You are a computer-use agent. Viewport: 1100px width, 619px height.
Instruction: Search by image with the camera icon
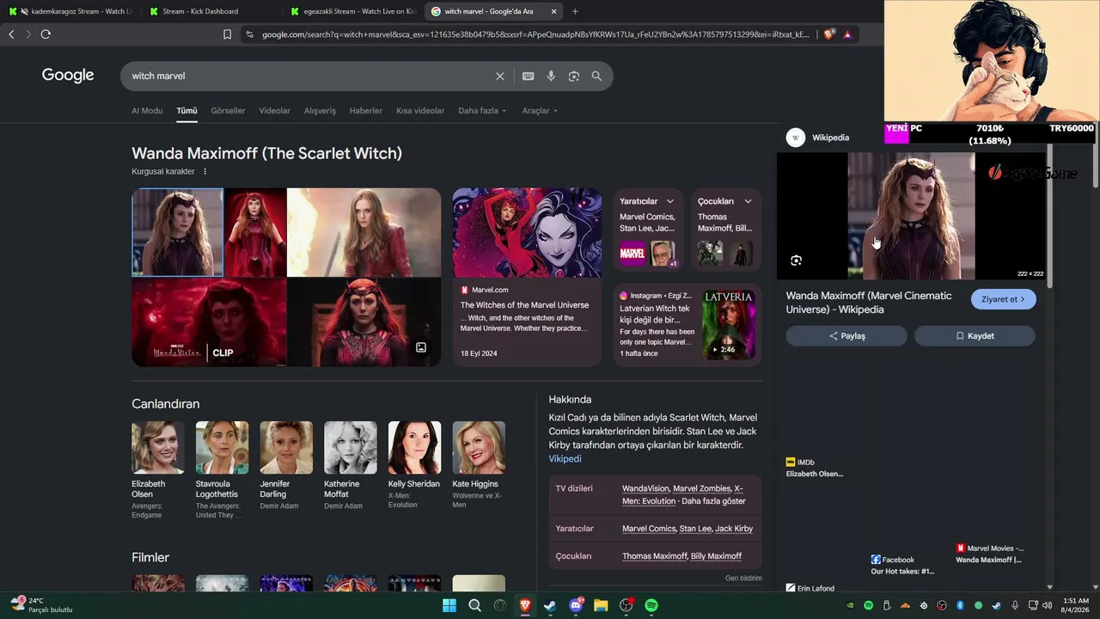pyautogui.click(x=574, y=76)
